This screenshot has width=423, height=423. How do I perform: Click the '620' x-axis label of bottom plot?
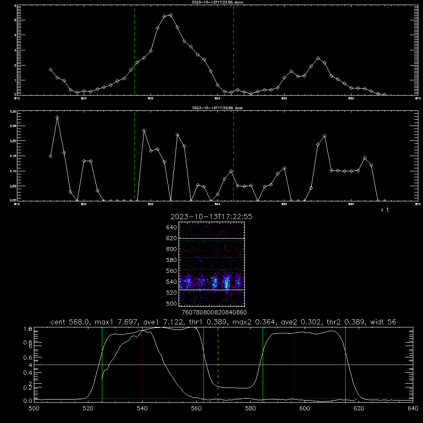point(359,409)
